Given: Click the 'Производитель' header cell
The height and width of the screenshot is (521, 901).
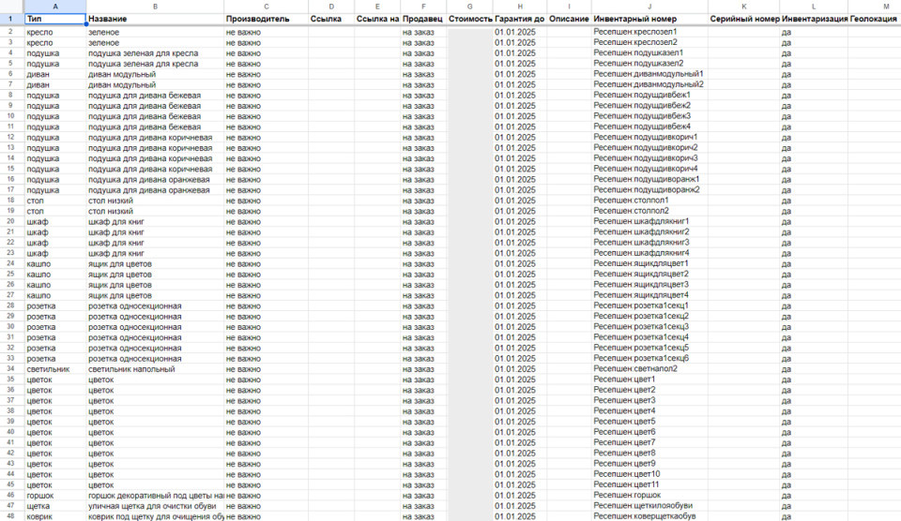Looking at the screenshot, I should click(x=266, y=19).
